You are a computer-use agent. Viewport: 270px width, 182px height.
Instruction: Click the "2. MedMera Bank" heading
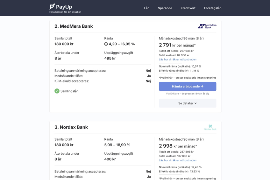tap(74, 26)
